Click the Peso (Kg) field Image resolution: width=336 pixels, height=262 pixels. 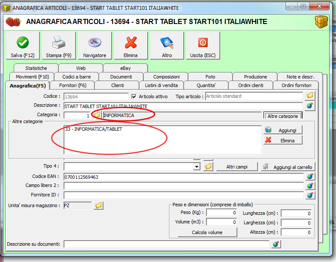tap(221, 213)
